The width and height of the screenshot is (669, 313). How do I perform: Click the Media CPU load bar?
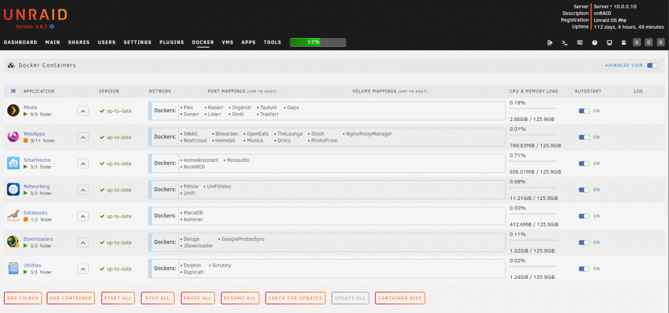coord(533,109)
